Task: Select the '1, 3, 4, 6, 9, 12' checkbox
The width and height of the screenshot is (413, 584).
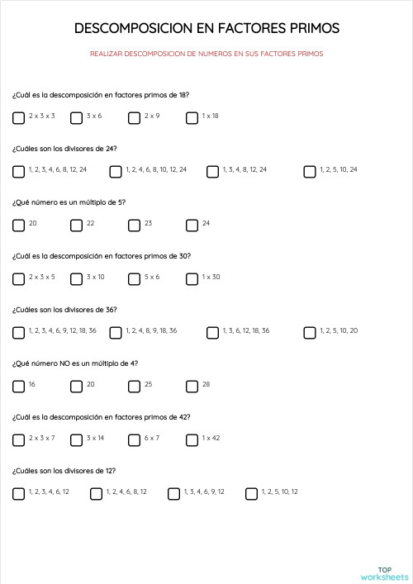Action: coord(174,493)
